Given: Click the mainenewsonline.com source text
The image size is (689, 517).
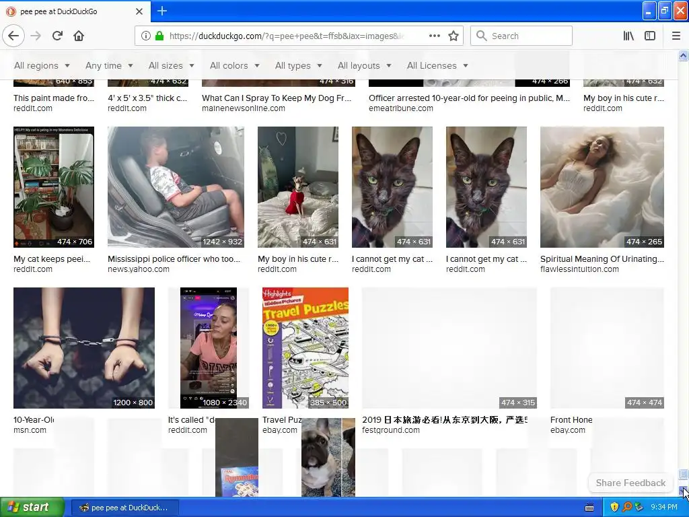Looking at the screenshot, I should tap(244, 108).
